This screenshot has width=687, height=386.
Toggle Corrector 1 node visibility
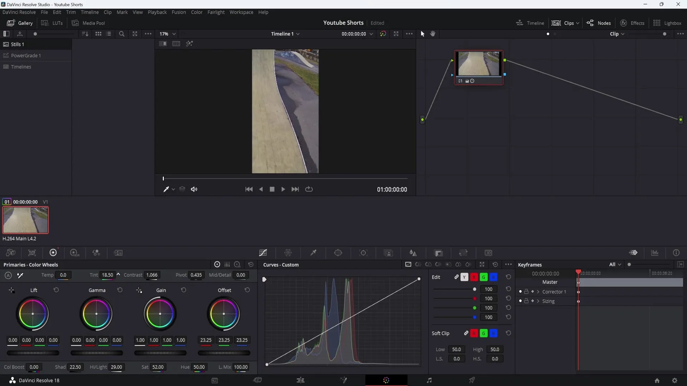(x=520, y=292)
